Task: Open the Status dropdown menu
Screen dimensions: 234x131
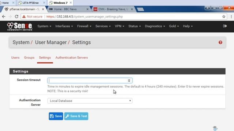Action: coord(135,26)
